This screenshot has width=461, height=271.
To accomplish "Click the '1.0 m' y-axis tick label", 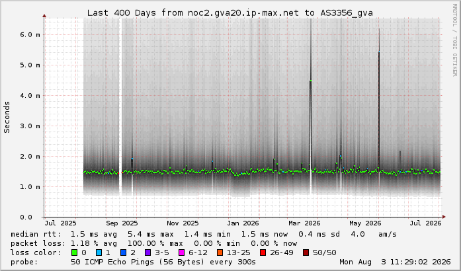I will (x=30, y=186).
